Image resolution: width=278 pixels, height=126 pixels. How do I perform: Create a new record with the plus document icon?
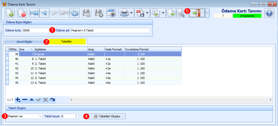pos(10,13)
